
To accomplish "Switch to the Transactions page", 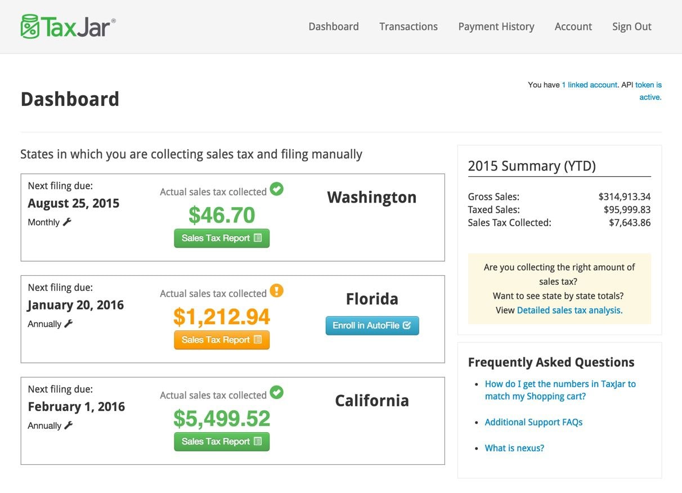I will (409, 26).
